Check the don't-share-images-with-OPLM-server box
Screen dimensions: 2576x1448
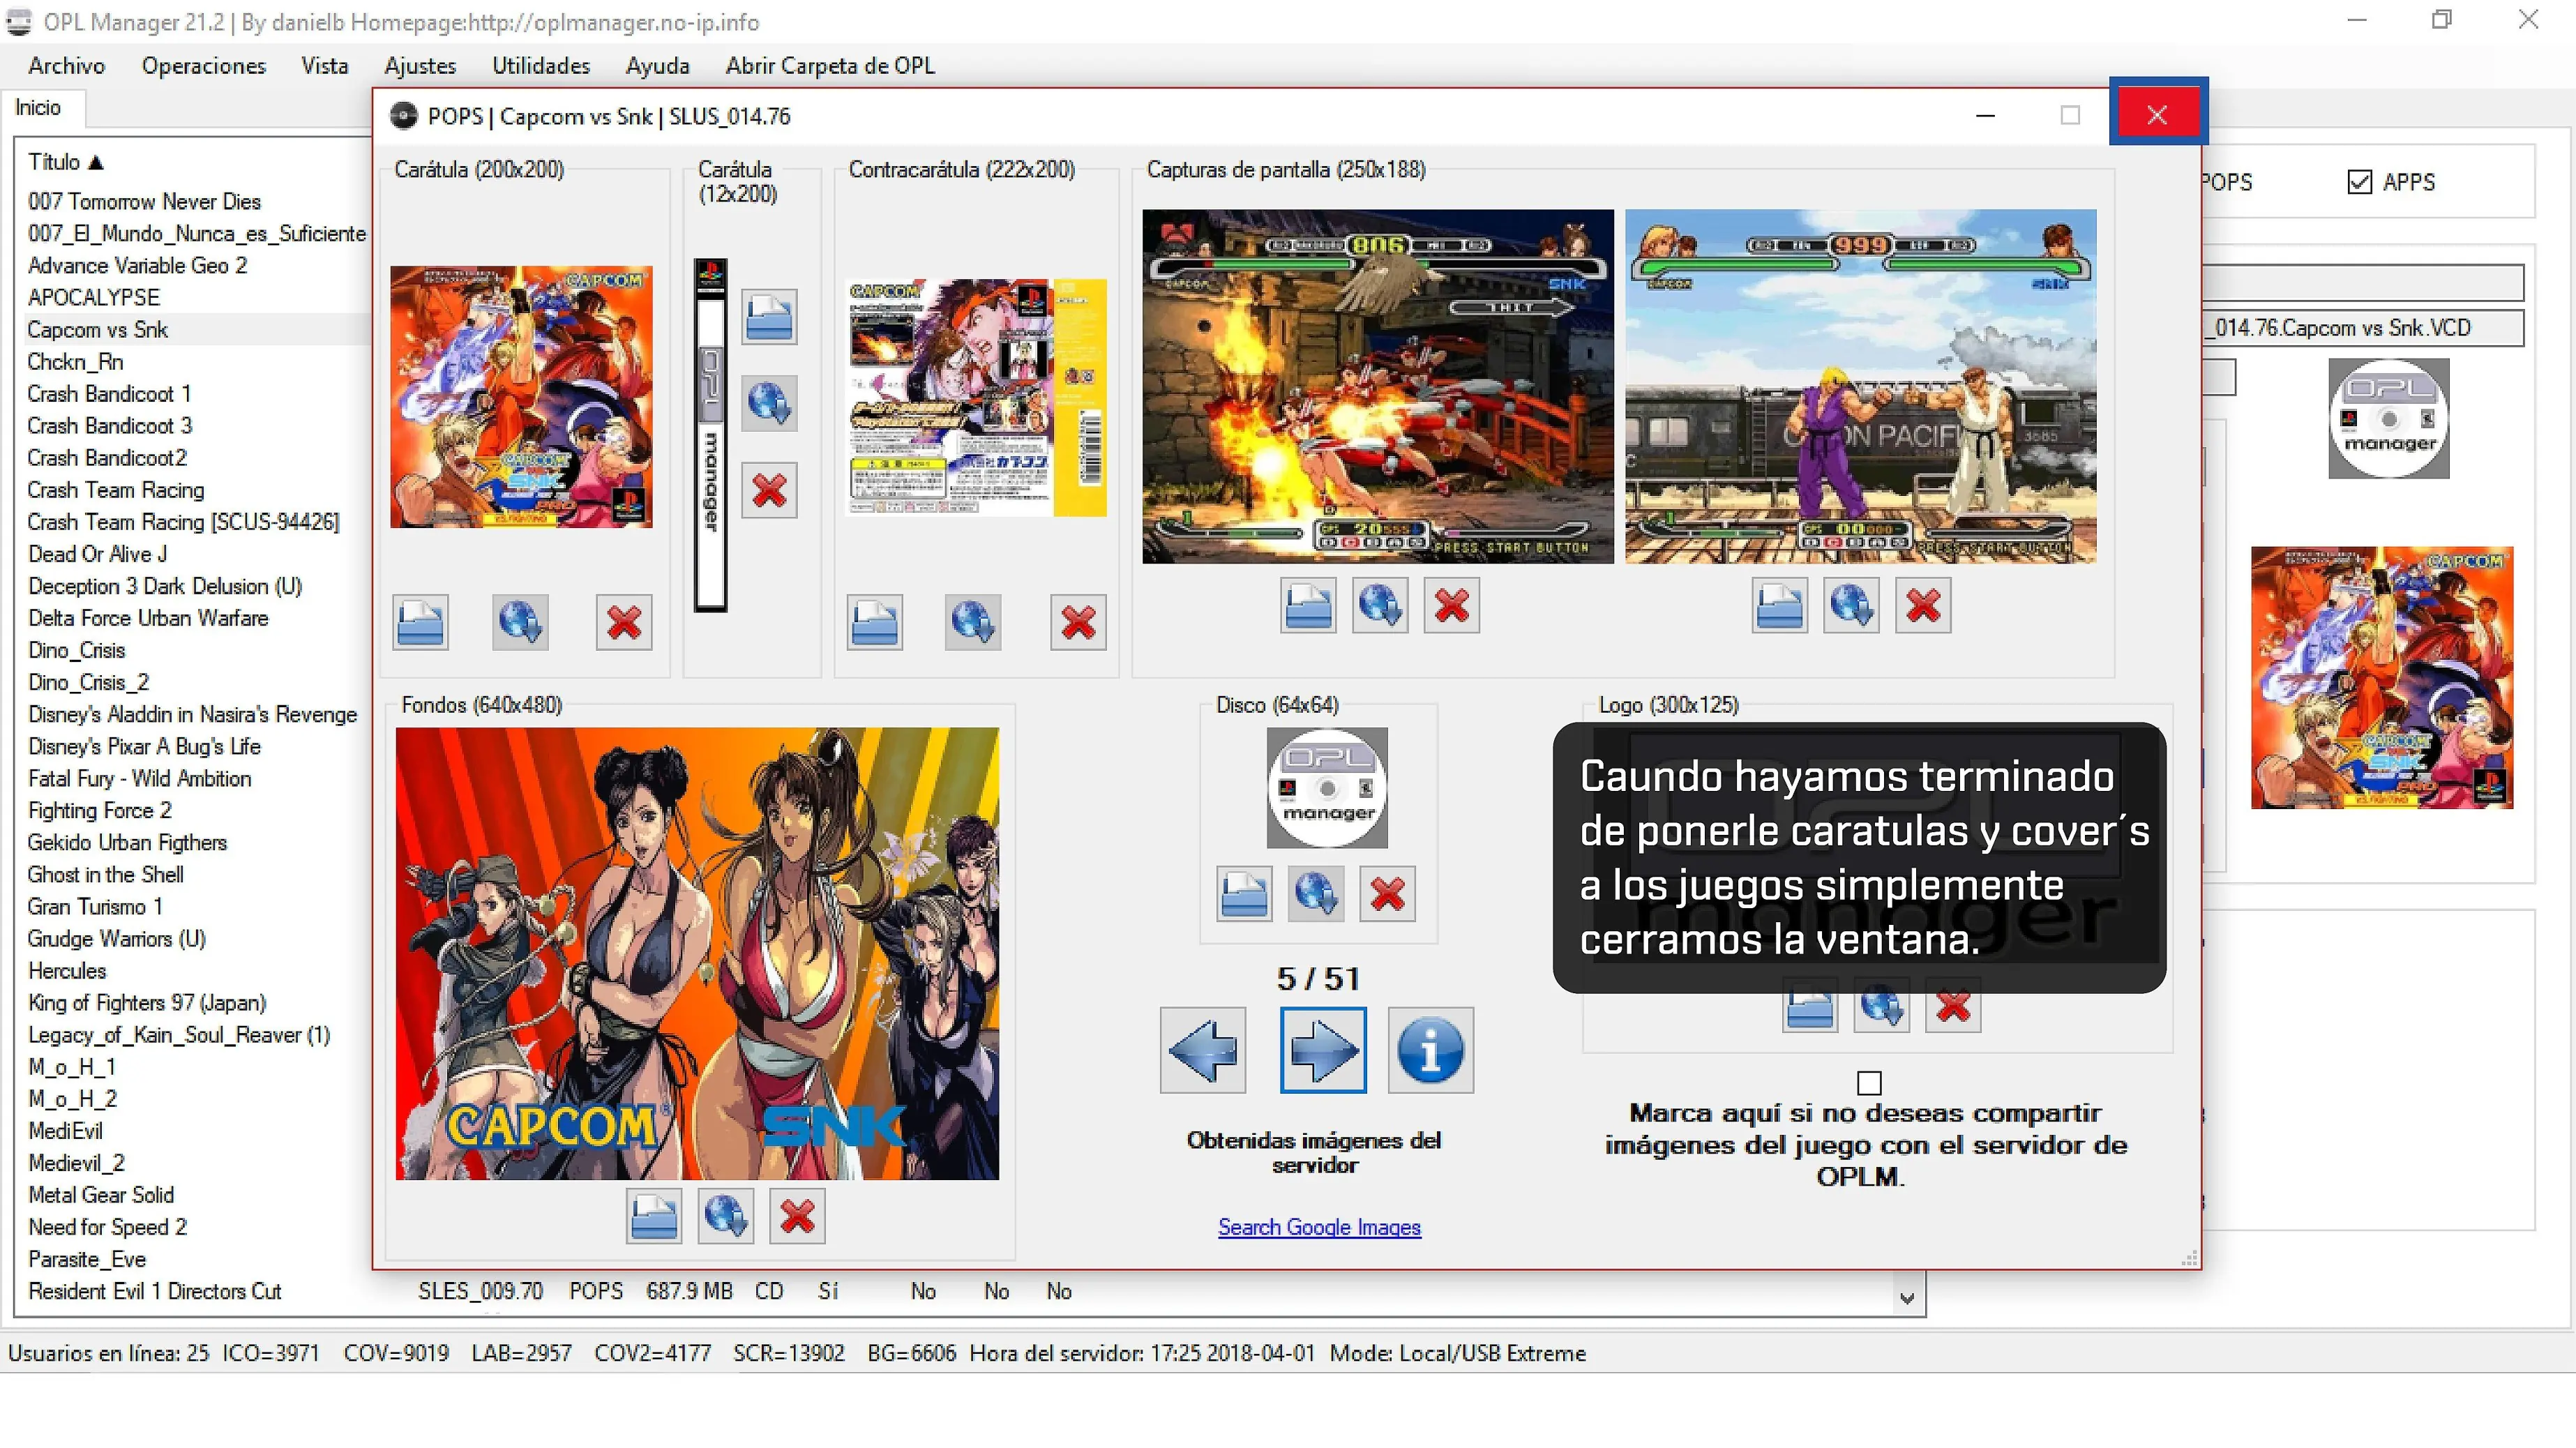pyautogui.click(x=1869, y=1083)
